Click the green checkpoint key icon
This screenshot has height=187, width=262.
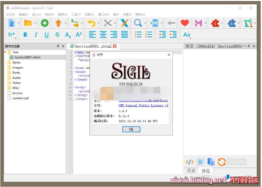248,23
